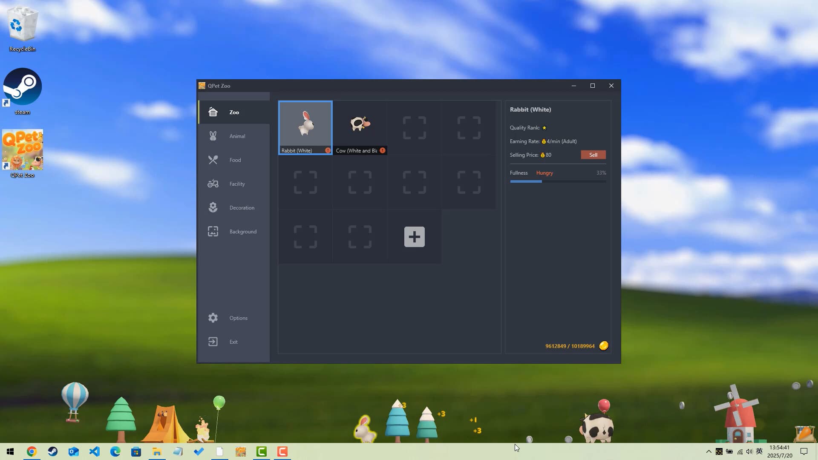The image size is (818, 460).
Task: Switch to the Zoo tab
Action: (234, 112)
